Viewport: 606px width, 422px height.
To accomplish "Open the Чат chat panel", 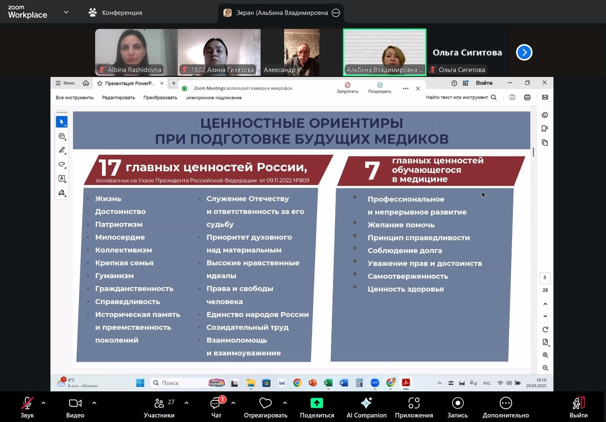I will click(216, 407).
